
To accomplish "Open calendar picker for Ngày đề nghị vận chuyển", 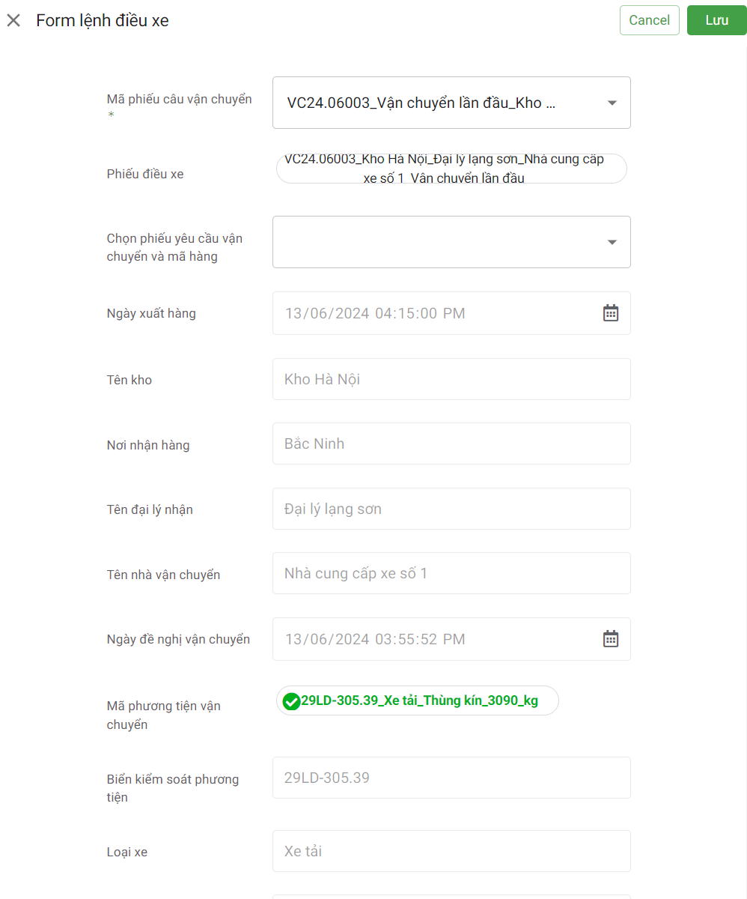I will tap(611, 639).
